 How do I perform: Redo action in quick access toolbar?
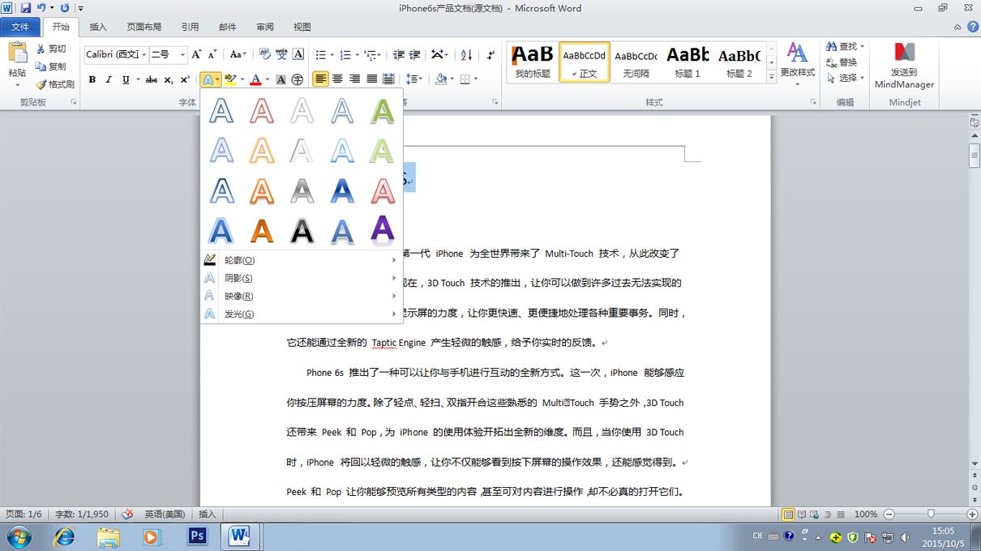(64, 8)
